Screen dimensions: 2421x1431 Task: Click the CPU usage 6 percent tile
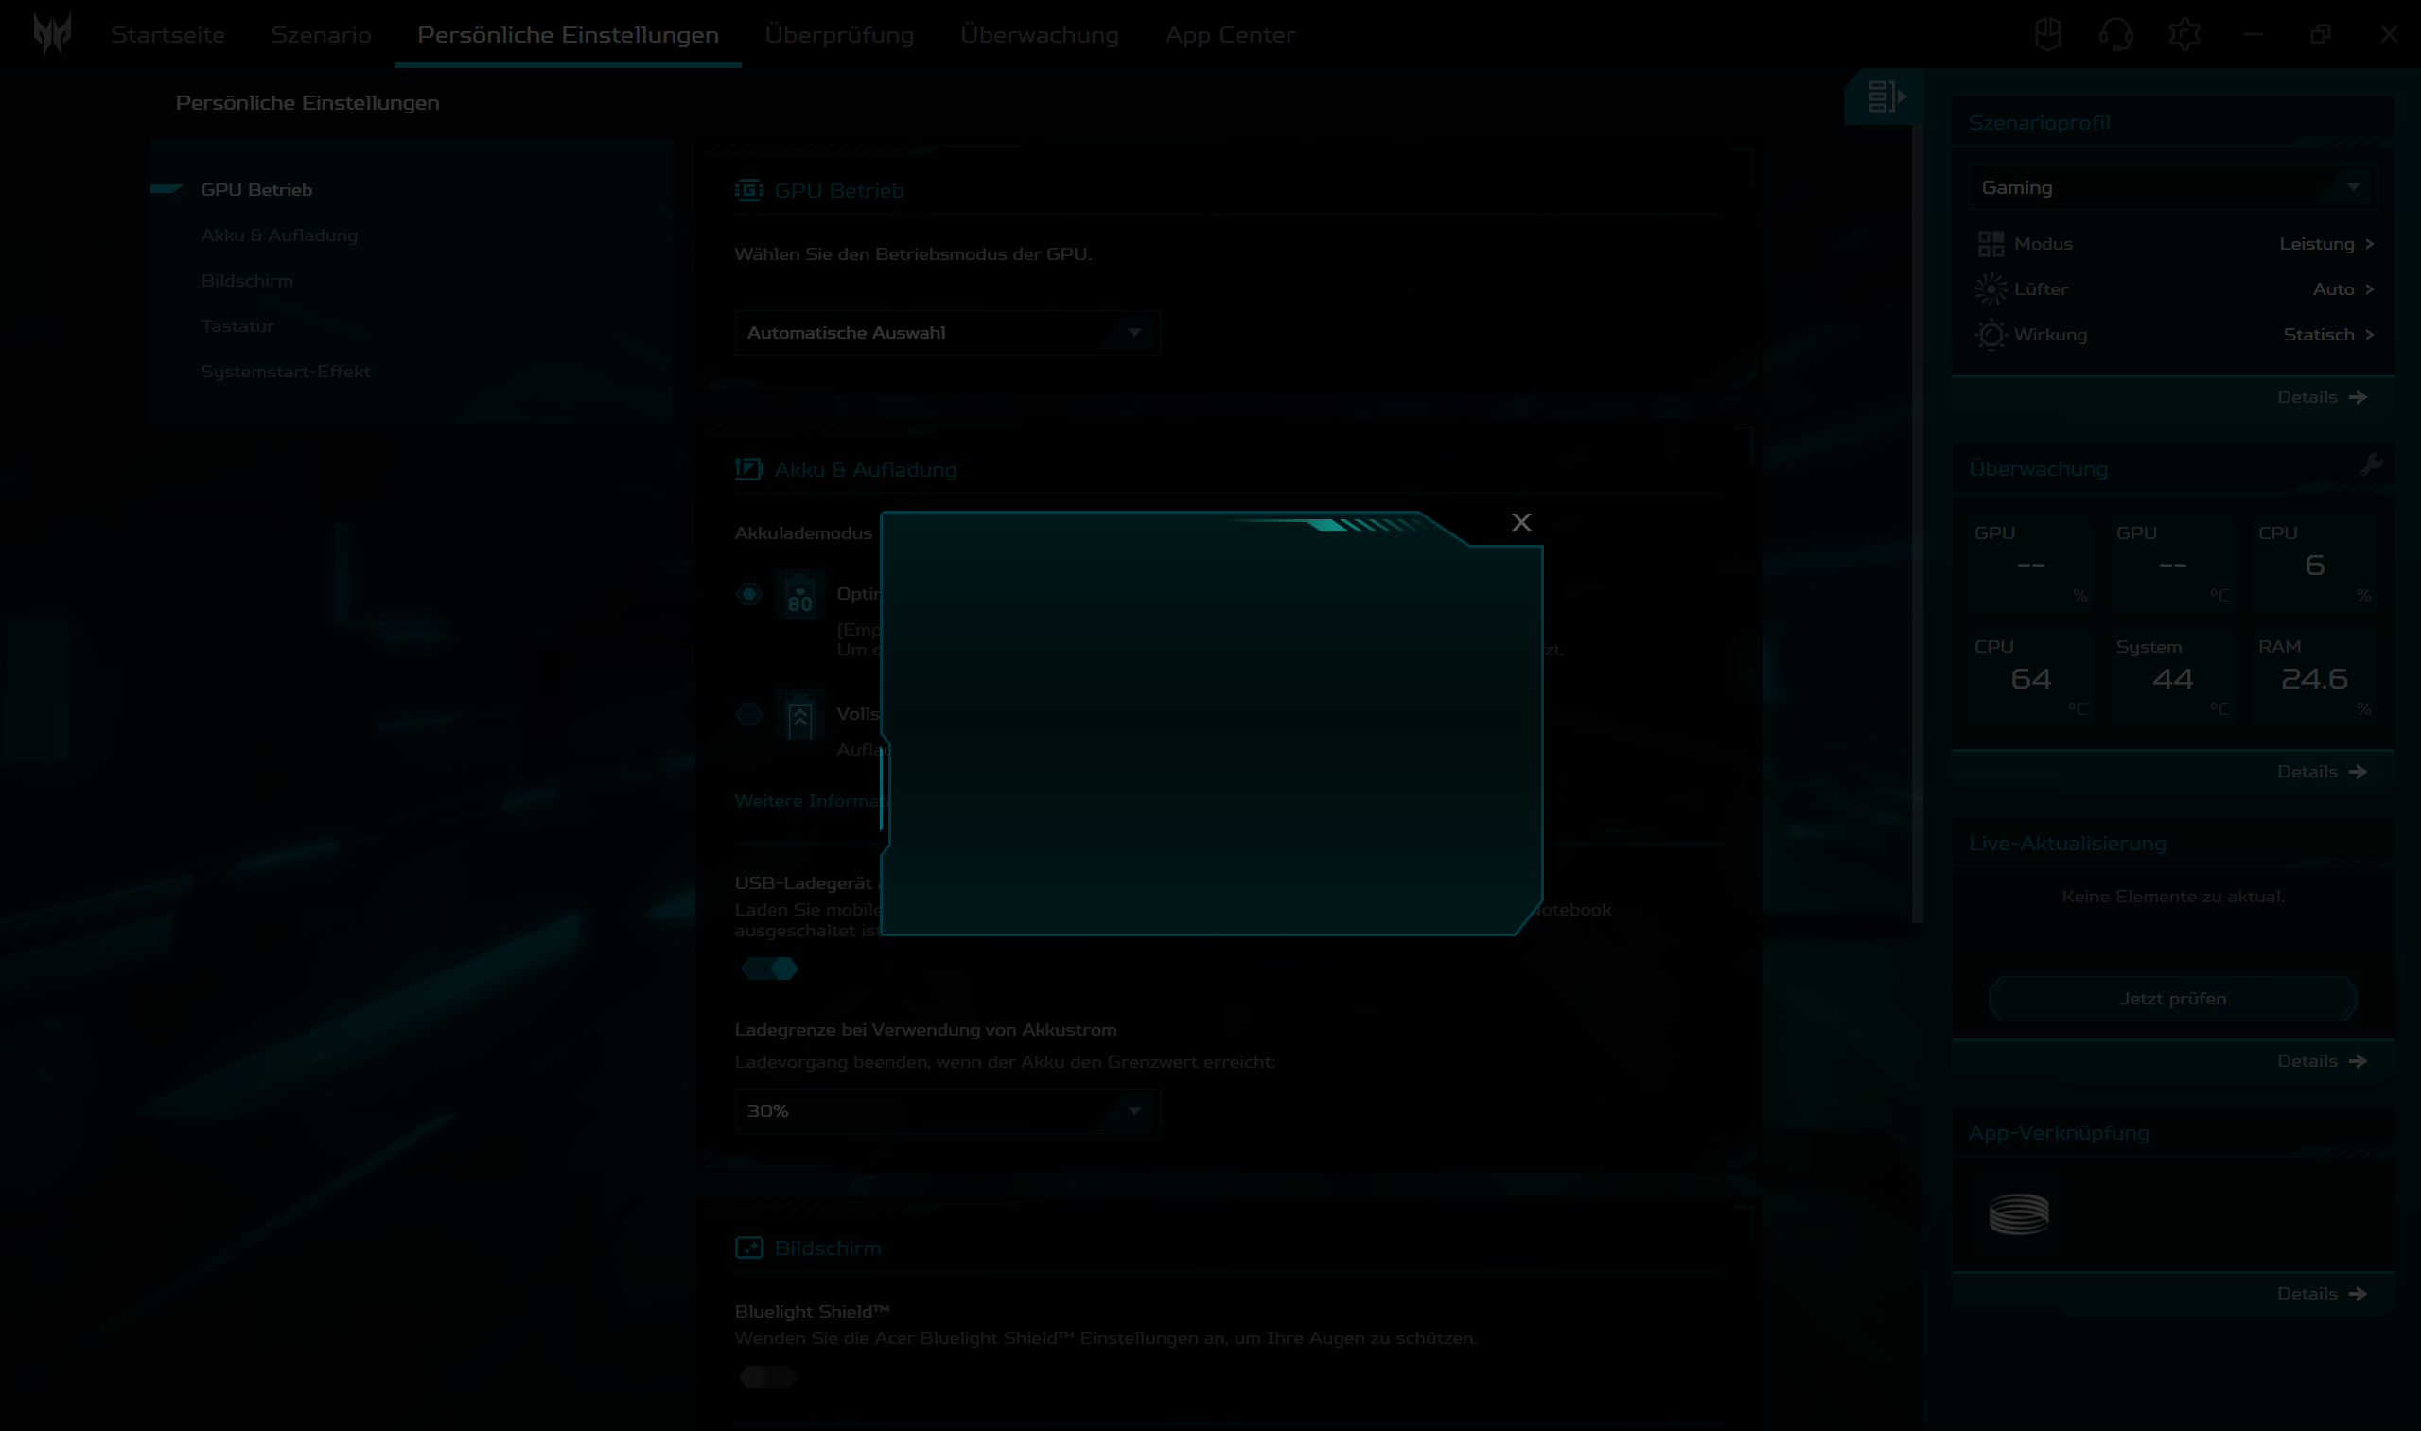[x=2314, y=563]
